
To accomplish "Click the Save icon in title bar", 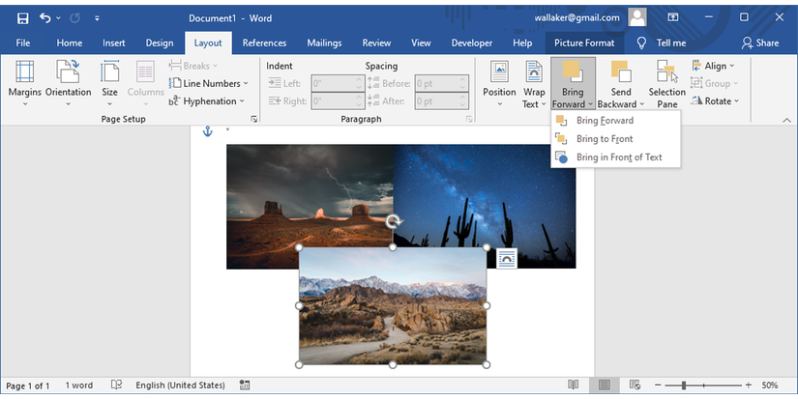I will click(22, 18).
